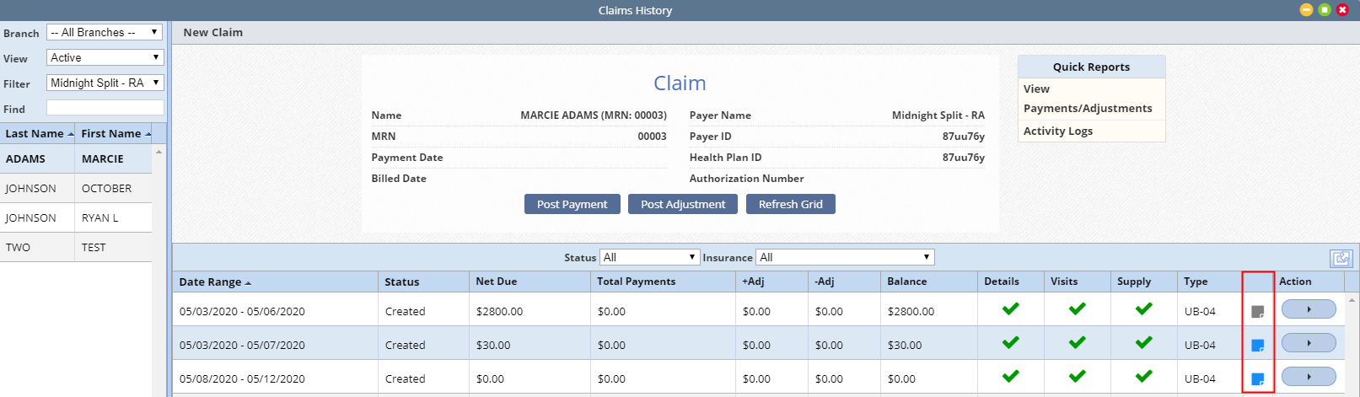
Task: Click the export grid icon above the Action column
Action: 1341,258
